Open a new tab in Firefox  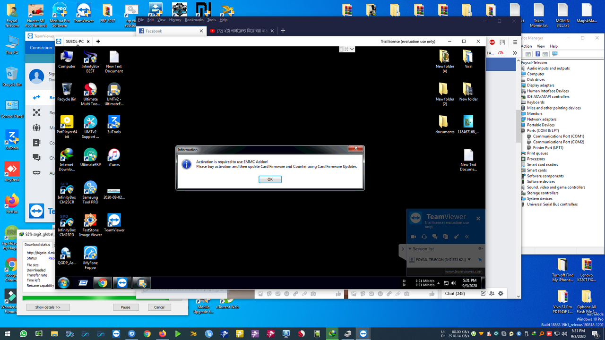(x=283, y=31)
